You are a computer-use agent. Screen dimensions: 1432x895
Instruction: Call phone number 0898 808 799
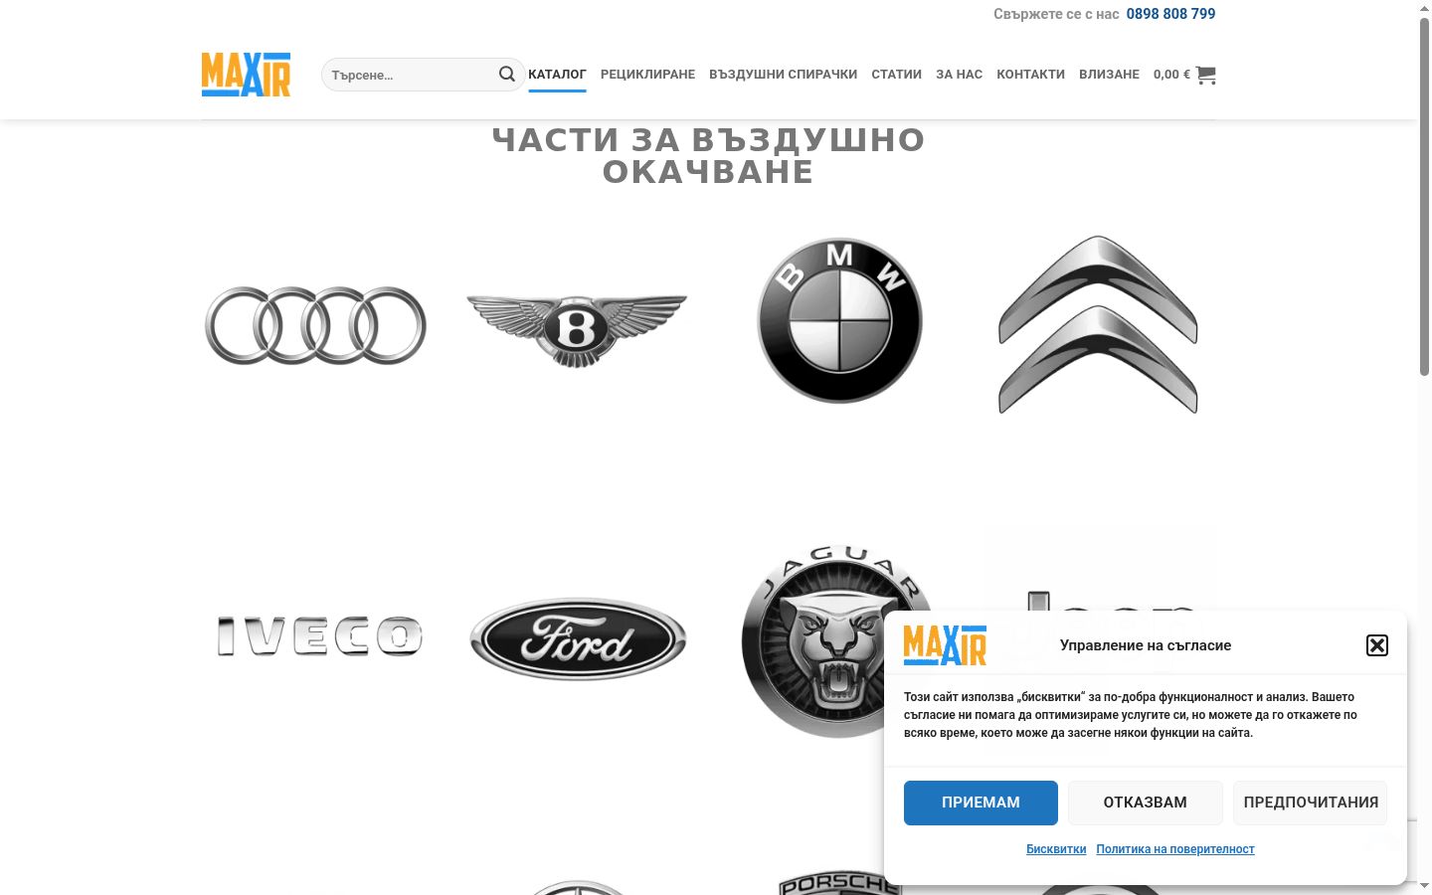click(1170, 14)
